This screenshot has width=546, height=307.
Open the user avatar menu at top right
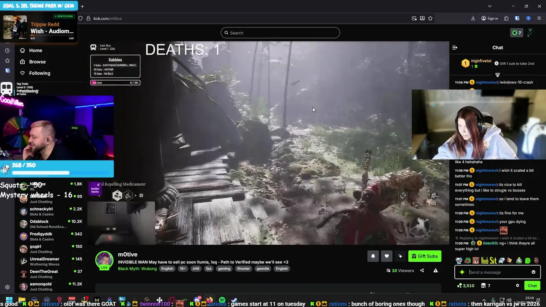(x=530, y=33)
